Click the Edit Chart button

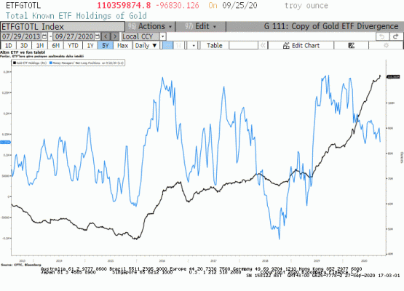coord(301,46)
